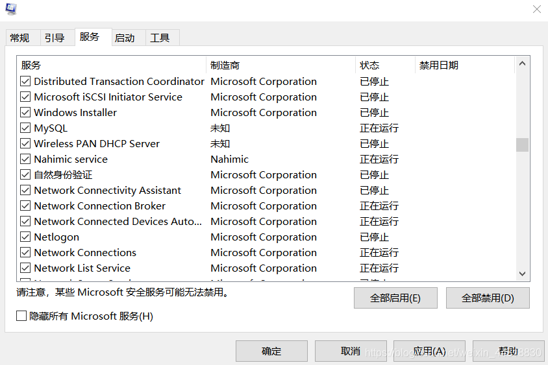Select the Distributed Transaction Coordinator name
Image resolution: width=548 pixels, height=365 pixels.
click(x=119, y=81)
